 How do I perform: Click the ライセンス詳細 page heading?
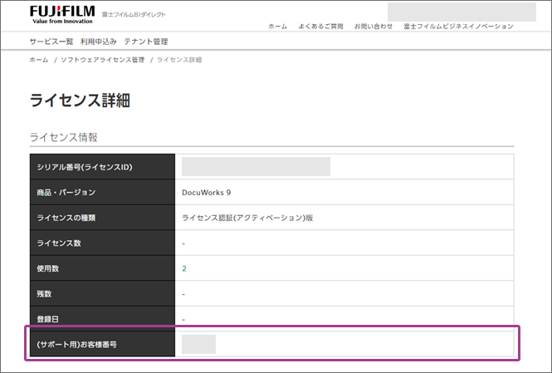point(80,101)
